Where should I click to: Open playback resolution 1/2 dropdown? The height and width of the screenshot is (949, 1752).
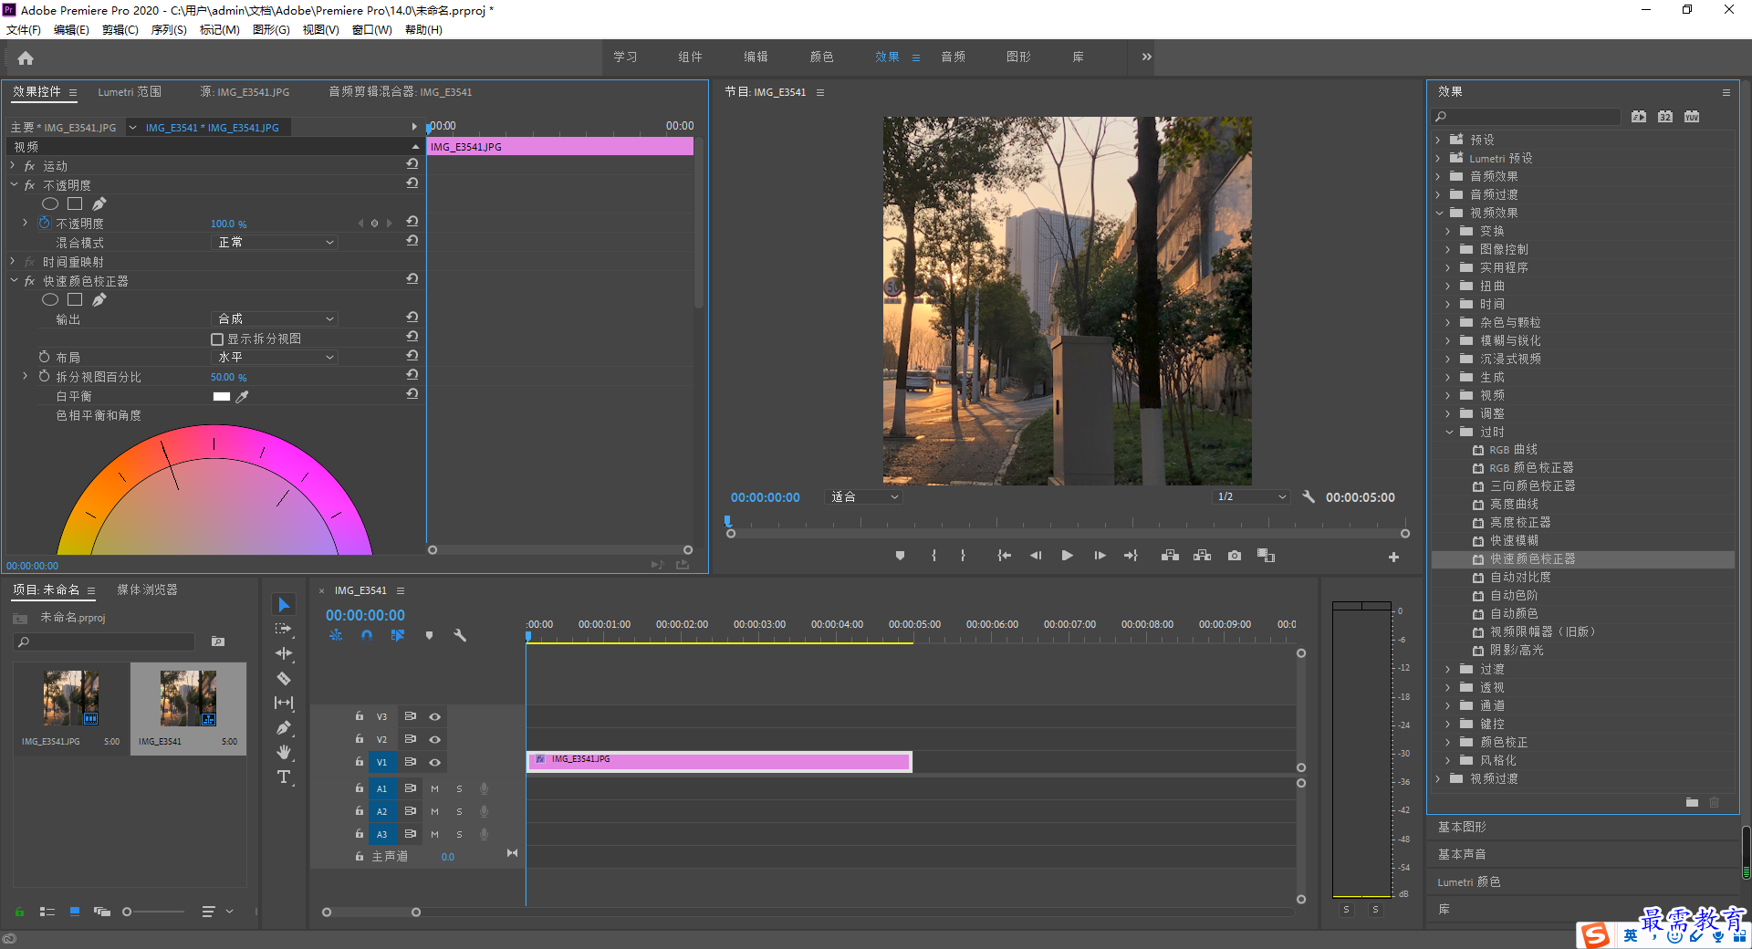[x=1251, y=497]
